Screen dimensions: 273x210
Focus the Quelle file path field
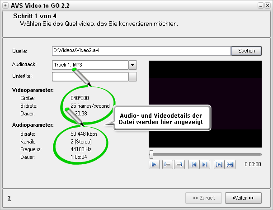(141, 51)
